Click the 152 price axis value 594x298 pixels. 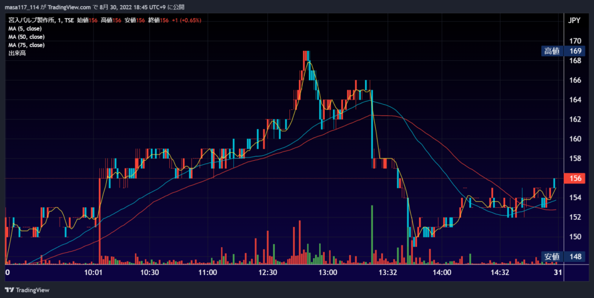pos(575,217)
